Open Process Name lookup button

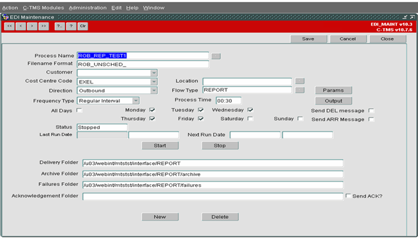pos(216,56)
